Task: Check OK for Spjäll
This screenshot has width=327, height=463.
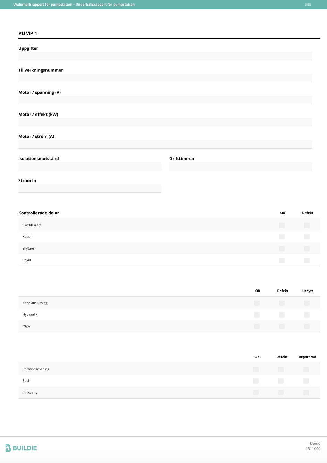Action: point(282,260)
